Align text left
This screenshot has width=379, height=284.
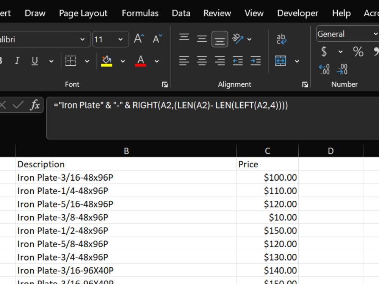(x=184, y=61)
